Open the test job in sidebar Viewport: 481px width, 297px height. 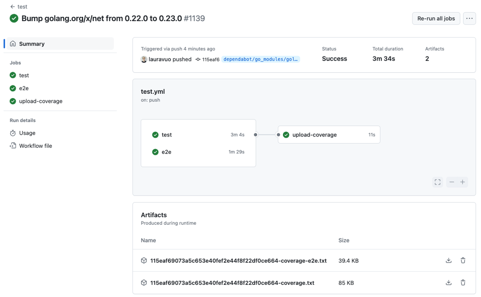tap(24, 75)
